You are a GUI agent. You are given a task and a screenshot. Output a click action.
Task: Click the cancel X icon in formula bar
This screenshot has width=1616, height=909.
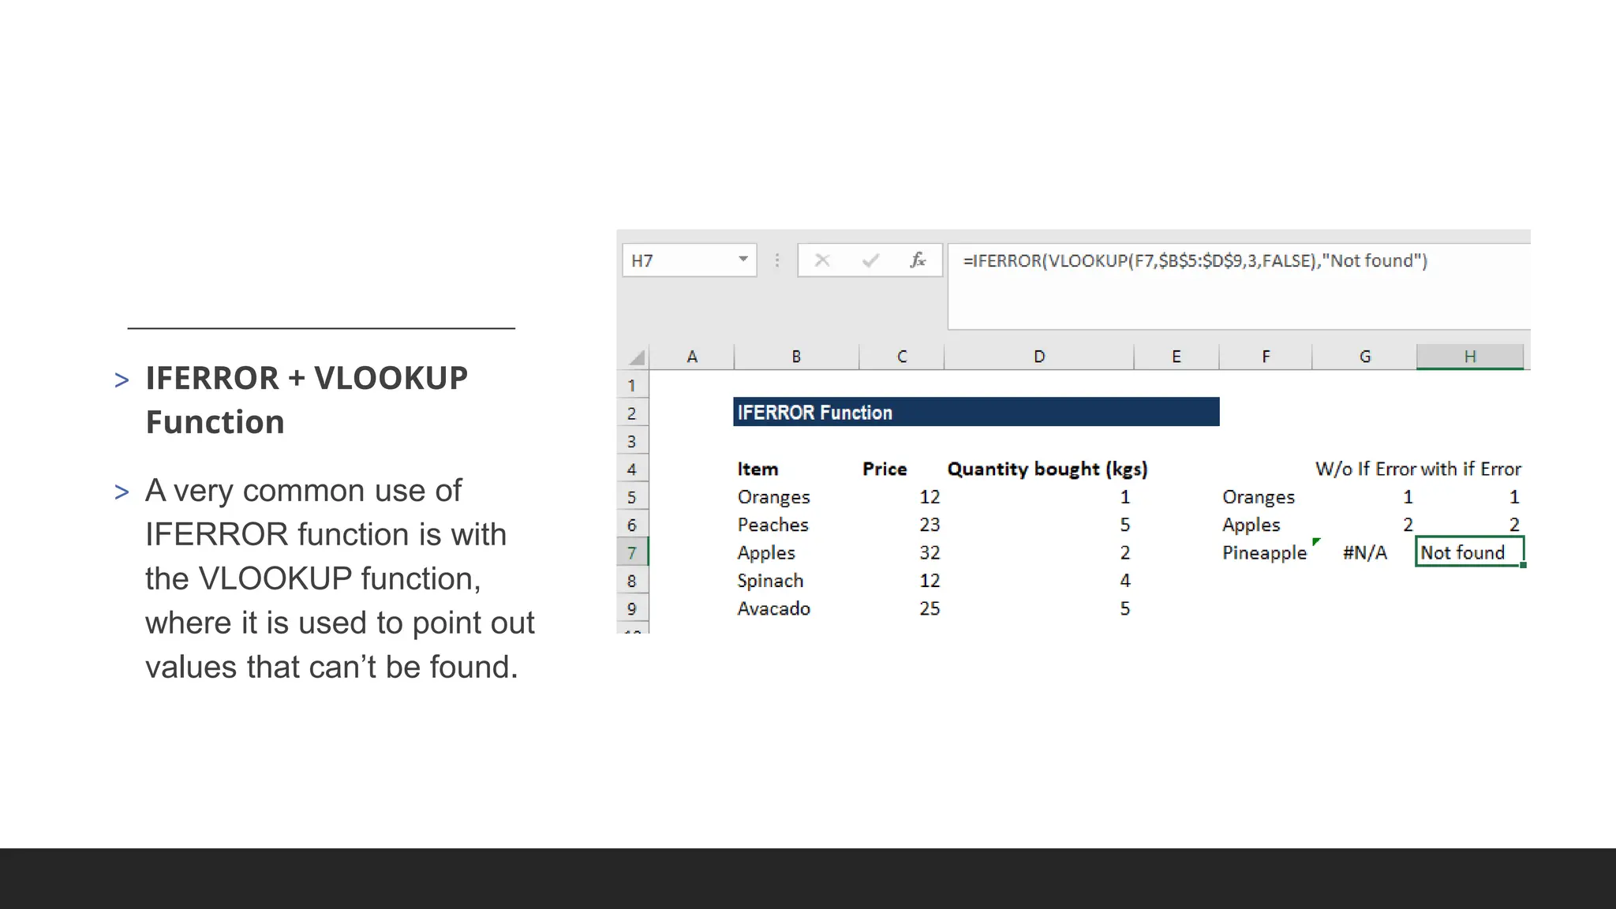point(821,260)
